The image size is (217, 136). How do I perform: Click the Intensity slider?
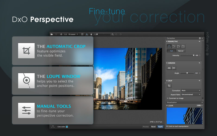pos(187,55)
